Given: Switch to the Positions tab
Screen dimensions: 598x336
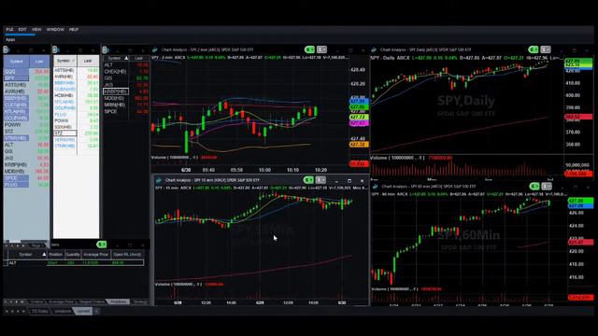Looking at the screenshot, I should [x=119, y=301].
